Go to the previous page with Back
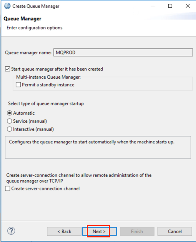This screenshot has height=242, width=196. tap(64, 231)
